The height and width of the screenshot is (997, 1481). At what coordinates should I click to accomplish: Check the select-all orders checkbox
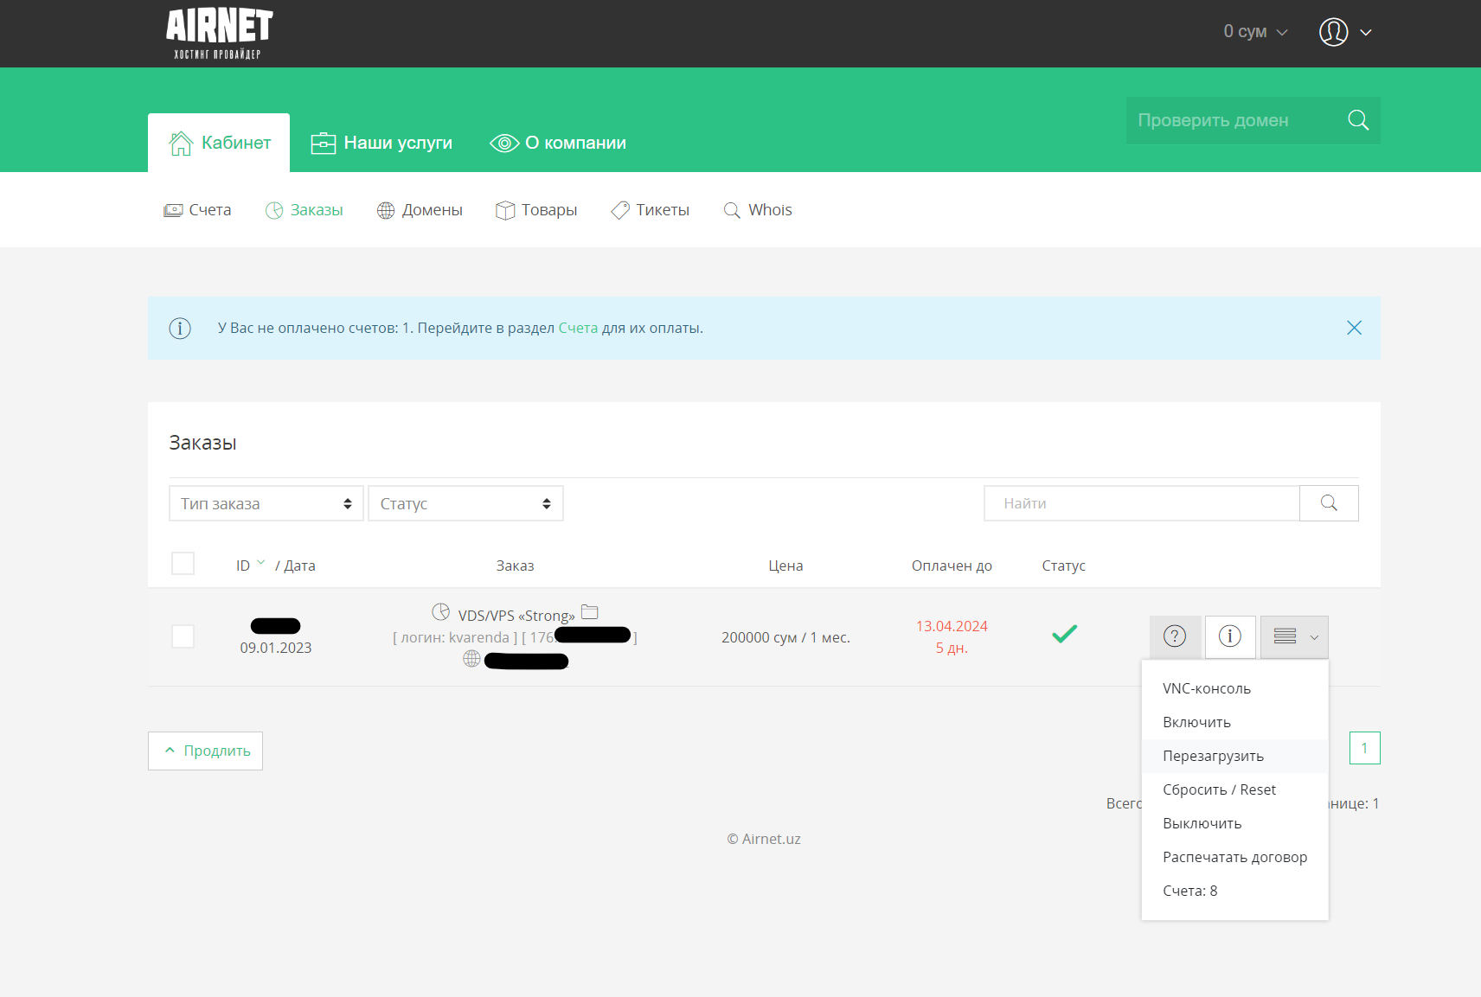point(183,563)
